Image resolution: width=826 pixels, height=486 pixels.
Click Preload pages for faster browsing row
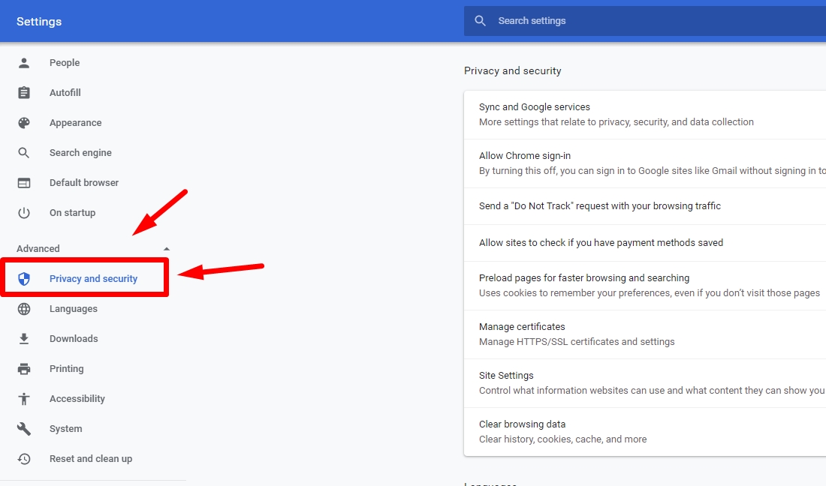[645, 286]
